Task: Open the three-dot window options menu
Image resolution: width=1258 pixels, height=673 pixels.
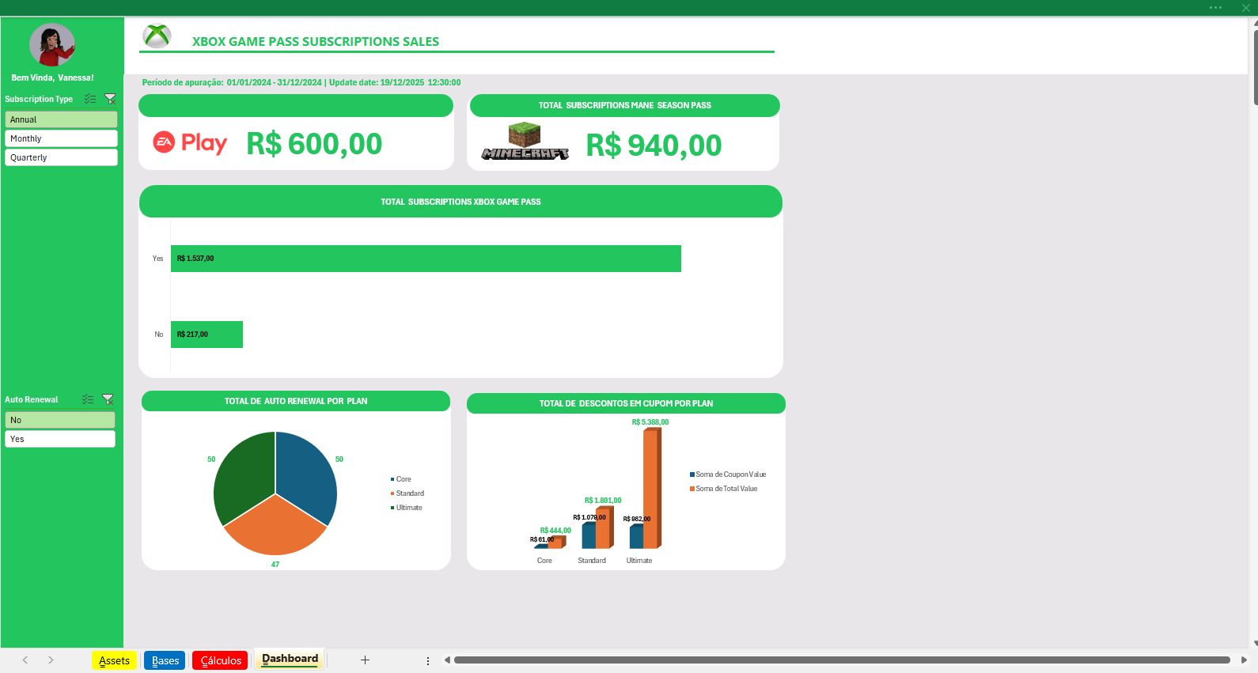Action: pos(1216,7)
